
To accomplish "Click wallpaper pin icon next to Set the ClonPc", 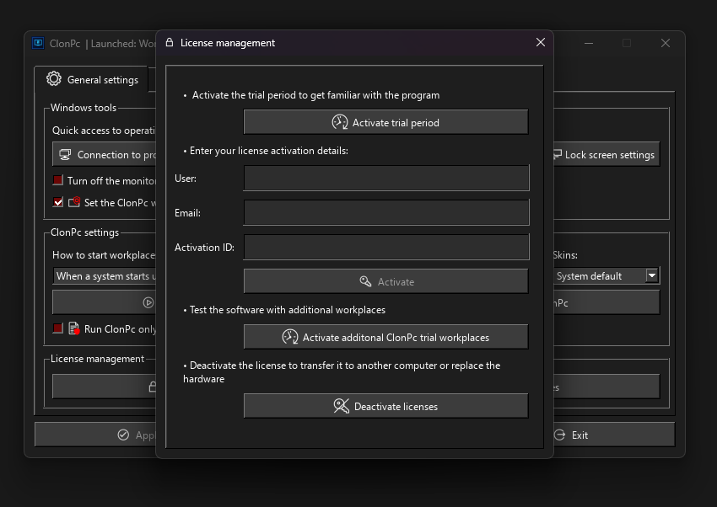I will (74, 201).
